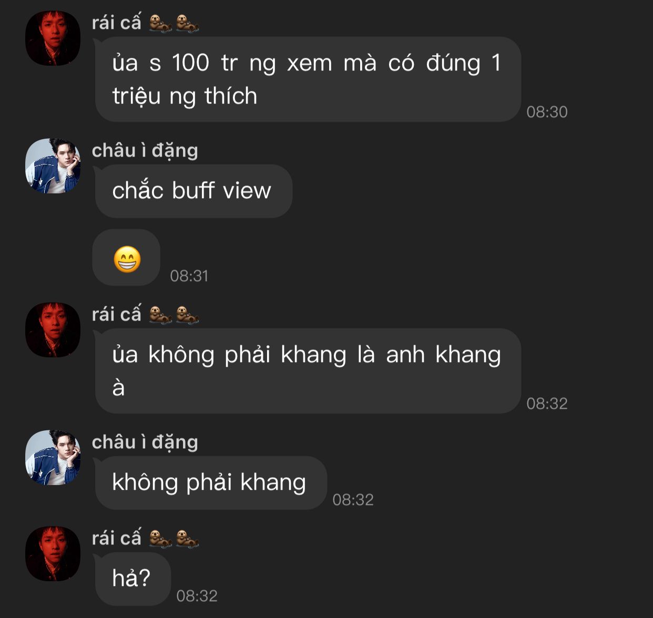The width and height of the screenshot is (653, 618).
Task: Open rái cá's avatar on the first message
Action: coord(53,38)
